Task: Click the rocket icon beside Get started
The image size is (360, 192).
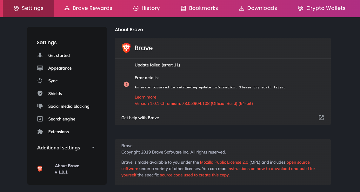Action: click(x=40, y=55)
